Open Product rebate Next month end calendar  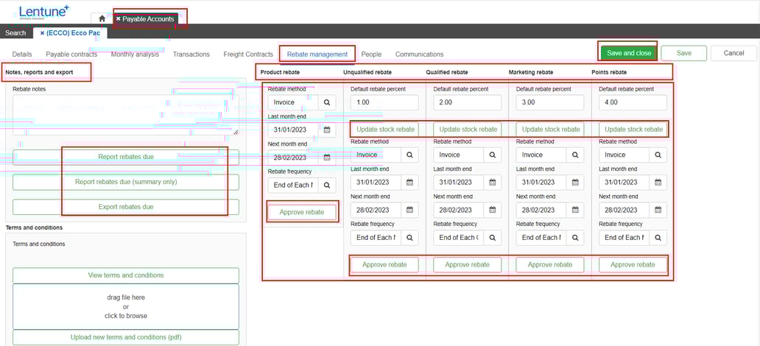pyautogui.click(x=327, y=157)
